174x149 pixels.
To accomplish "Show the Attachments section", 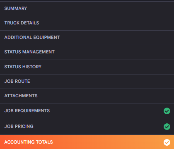I will click(87, 96).
